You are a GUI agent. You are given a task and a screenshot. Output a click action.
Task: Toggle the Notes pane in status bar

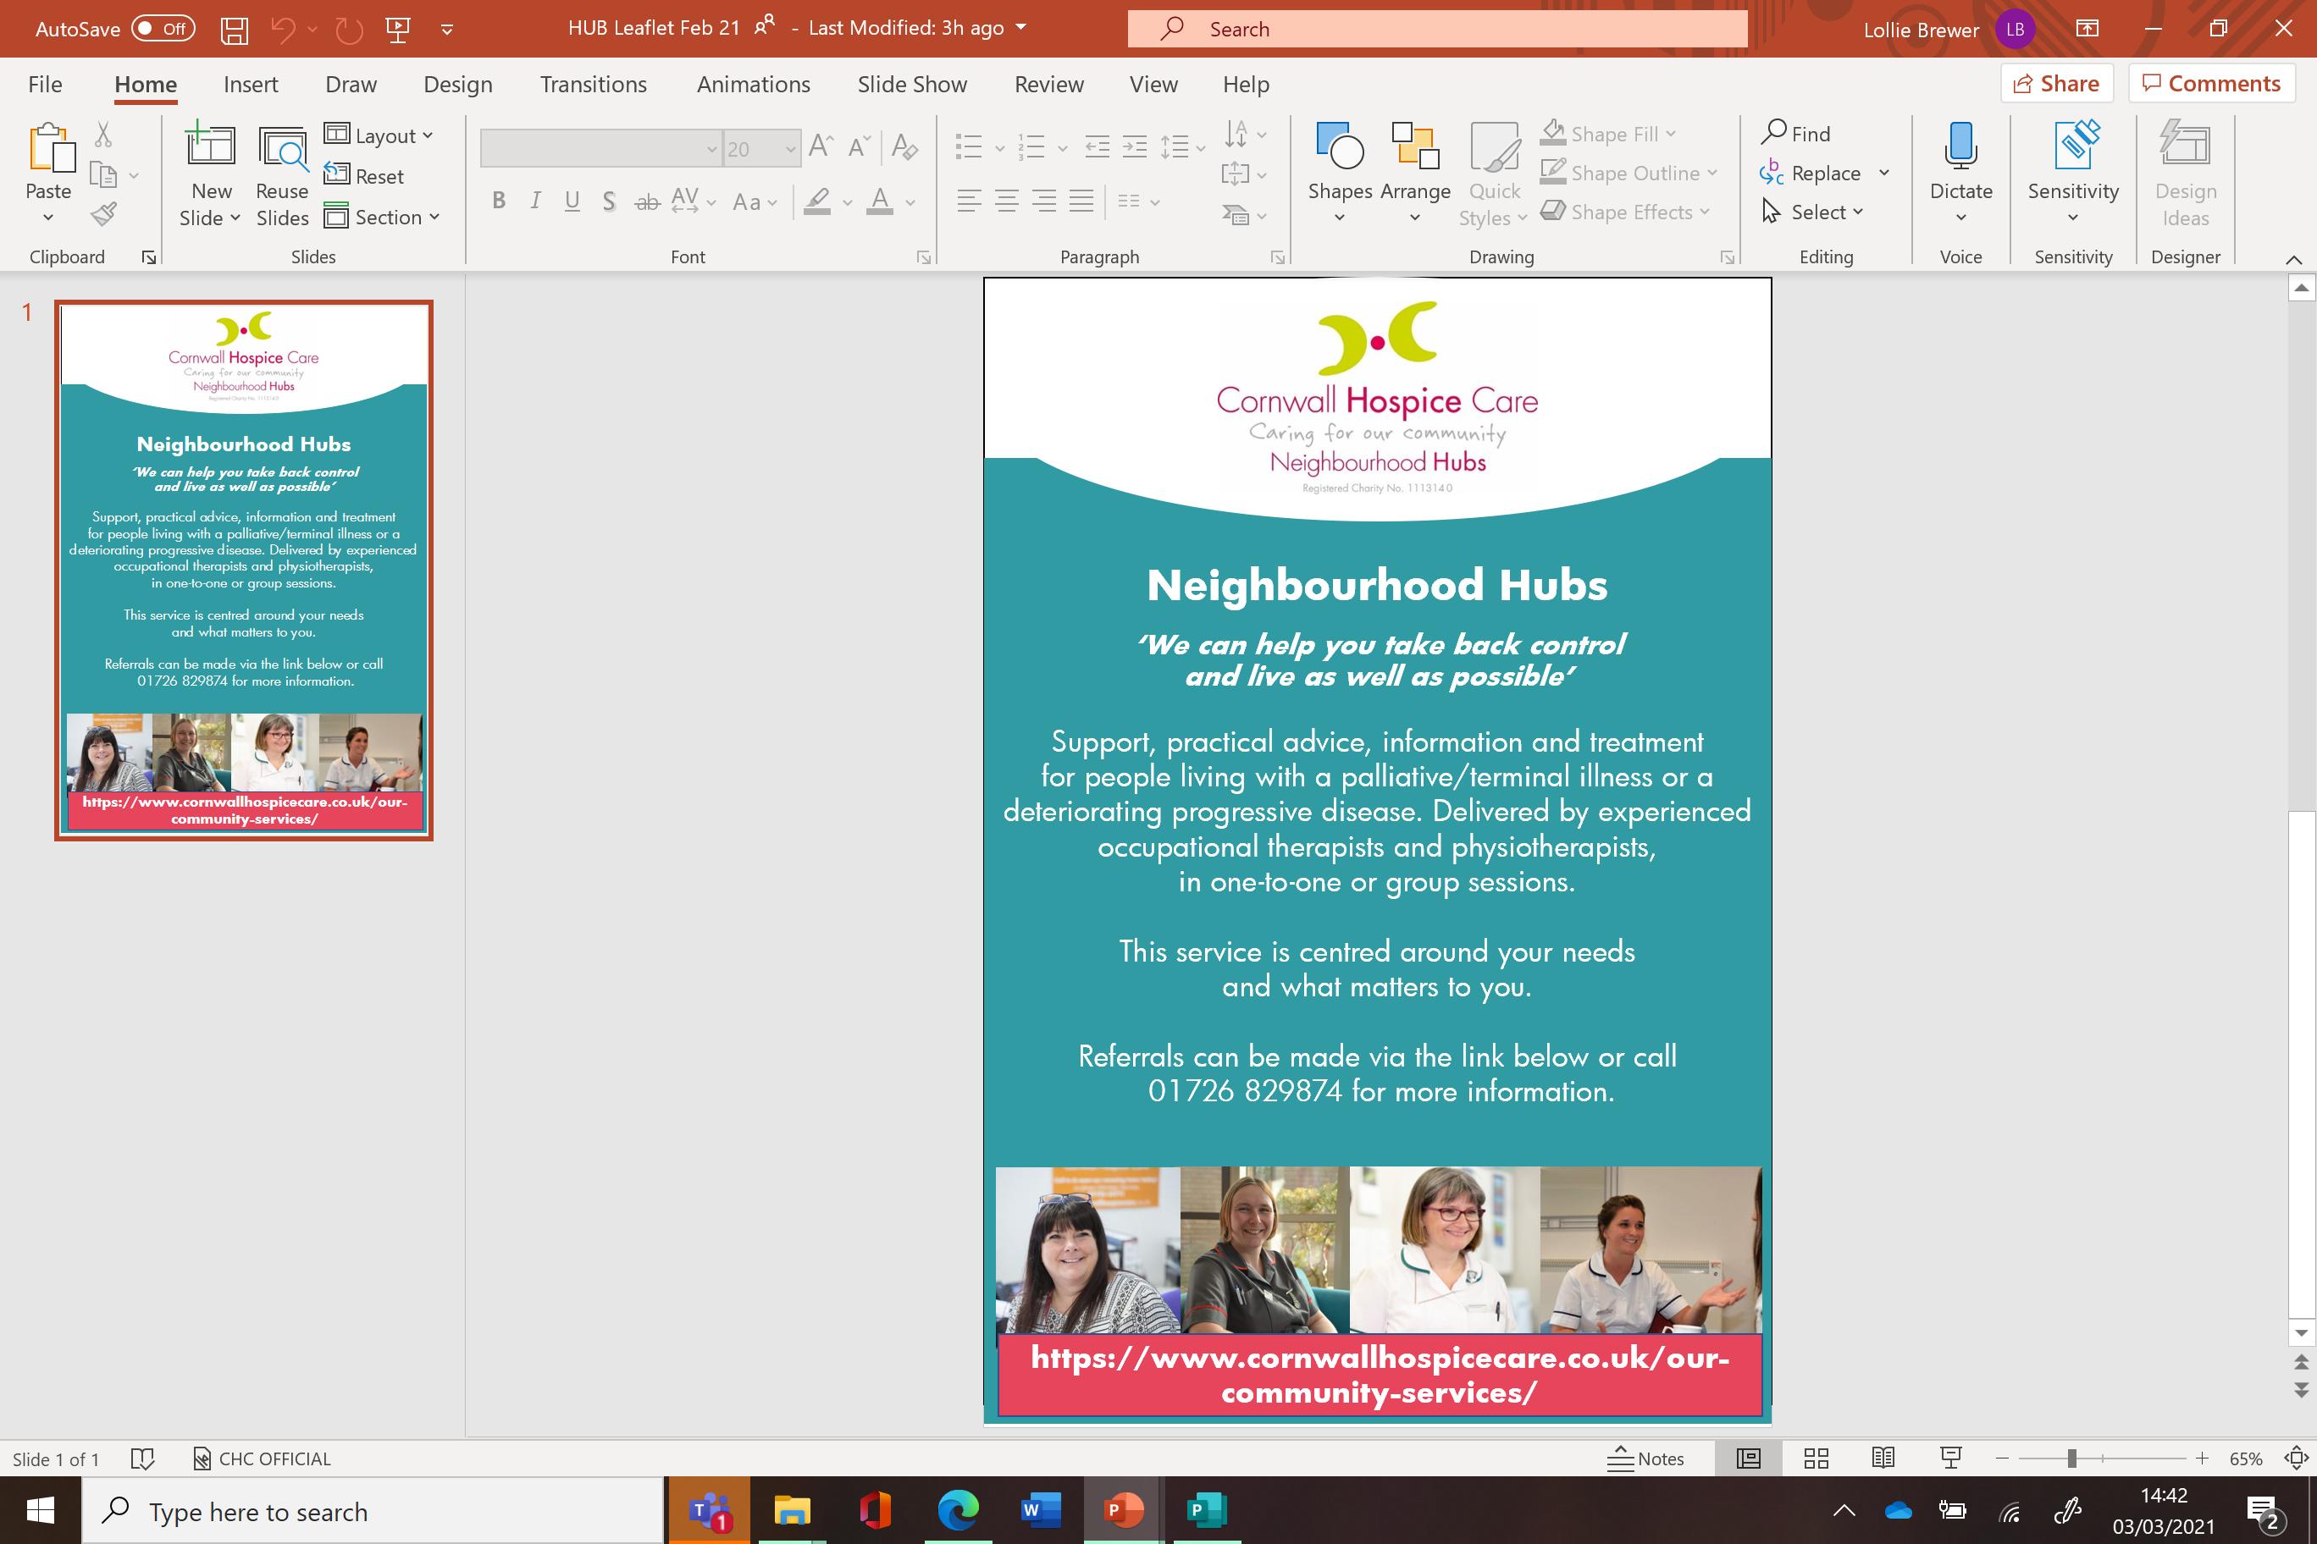coord(1646,1459)
